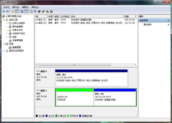Click drive icon of 系统 (D:) volume row
This screenshot has height=123, width=172.
point(37,23)
